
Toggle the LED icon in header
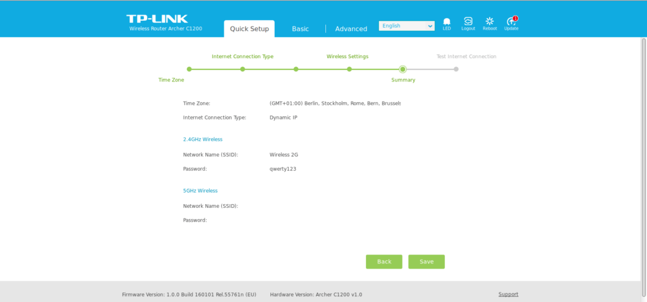coord(447,22)
